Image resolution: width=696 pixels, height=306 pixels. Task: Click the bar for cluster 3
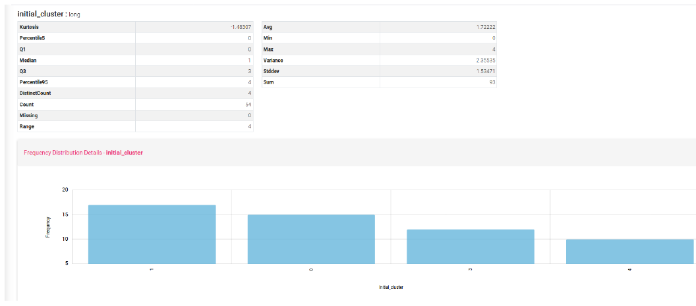pos(471,246)
